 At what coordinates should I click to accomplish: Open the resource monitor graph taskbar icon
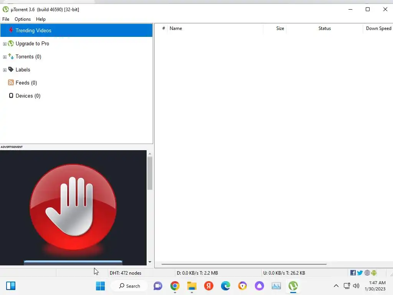click(276, 286)
